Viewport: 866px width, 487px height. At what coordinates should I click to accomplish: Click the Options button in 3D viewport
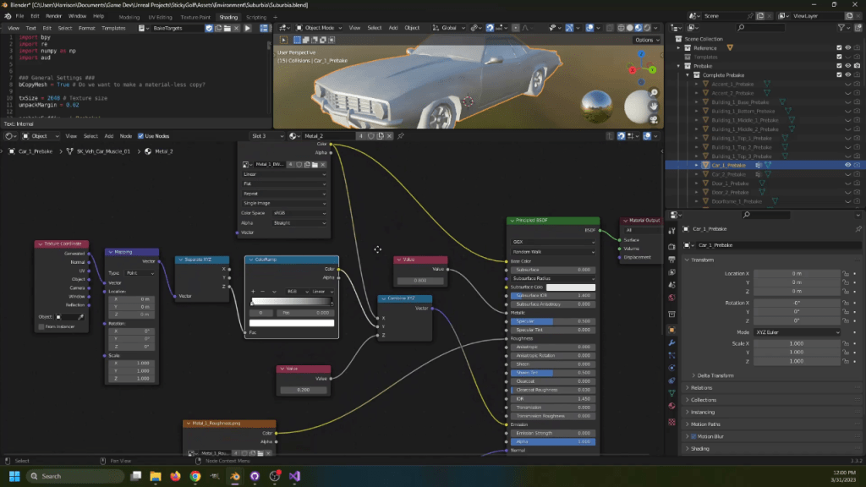(x=645, y=39)
